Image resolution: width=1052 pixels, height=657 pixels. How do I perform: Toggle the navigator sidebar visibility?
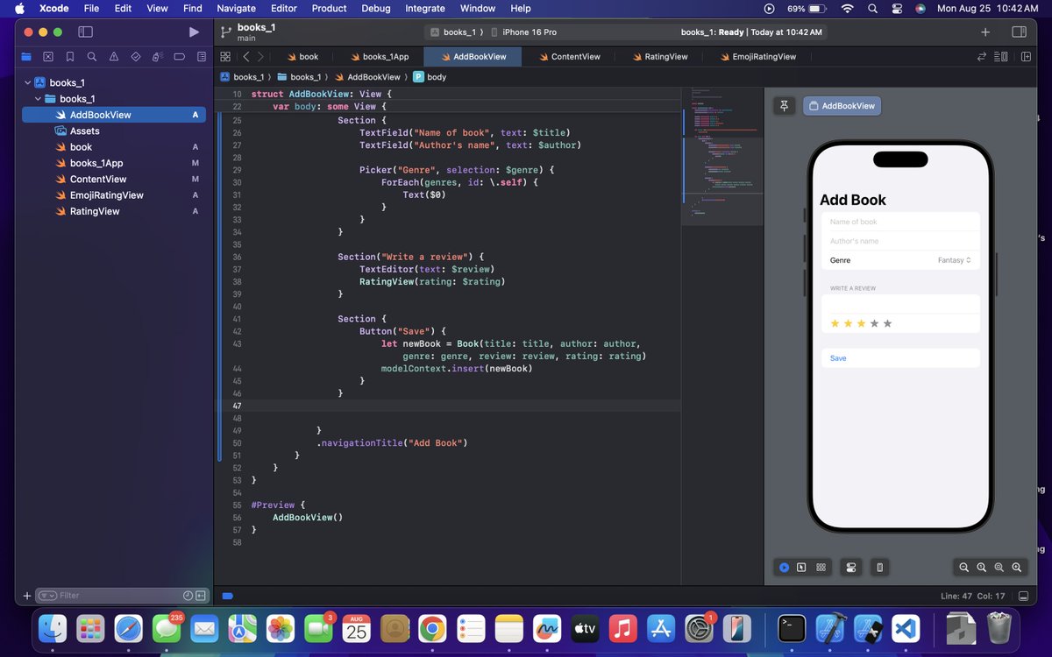[85, 32]
